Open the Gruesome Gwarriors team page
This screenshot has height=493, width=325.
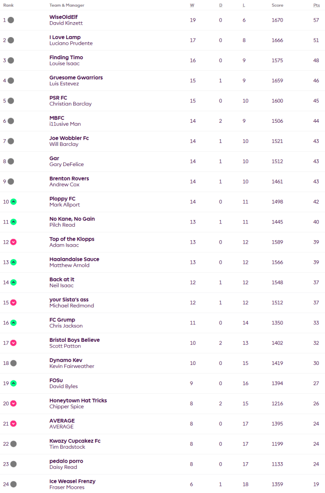[76, 78]
